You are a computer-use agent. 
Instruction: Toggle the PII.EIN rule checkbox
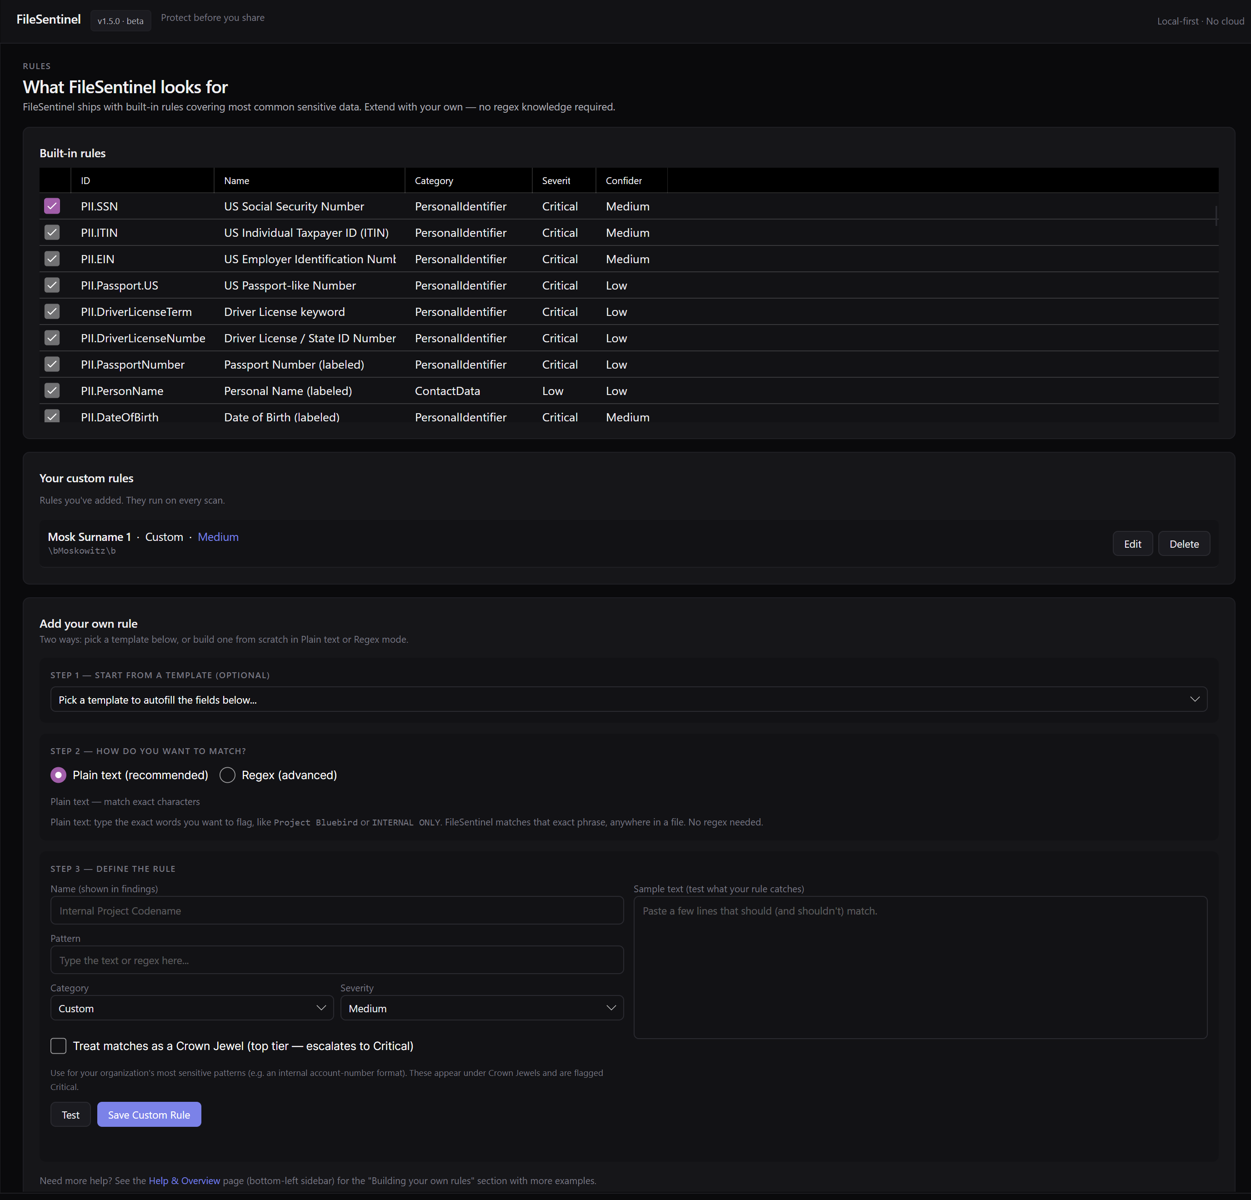52,259
